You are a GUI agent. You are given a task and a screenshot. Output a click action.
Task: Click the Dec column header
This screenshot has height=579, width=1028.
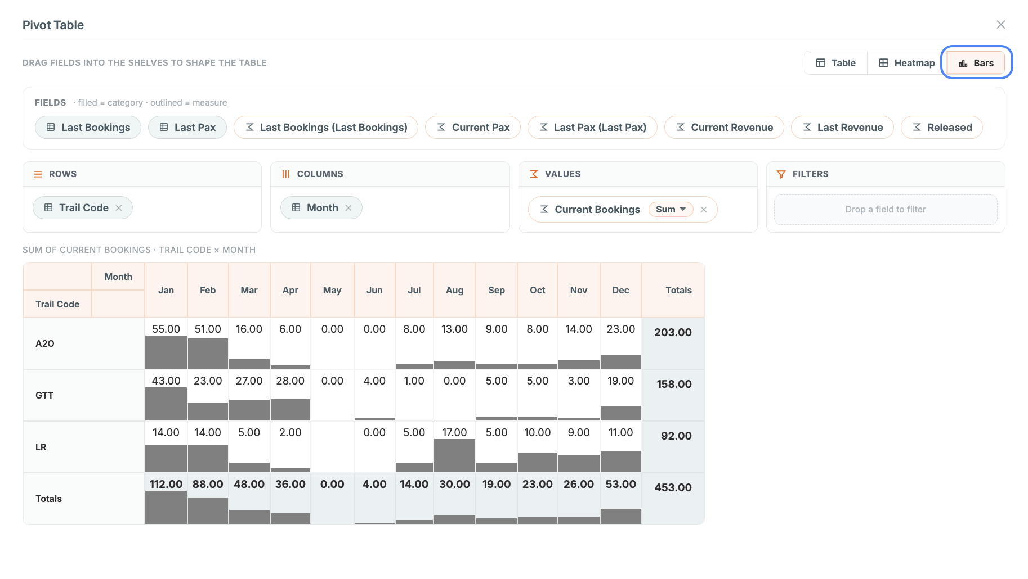coord(621,290)
